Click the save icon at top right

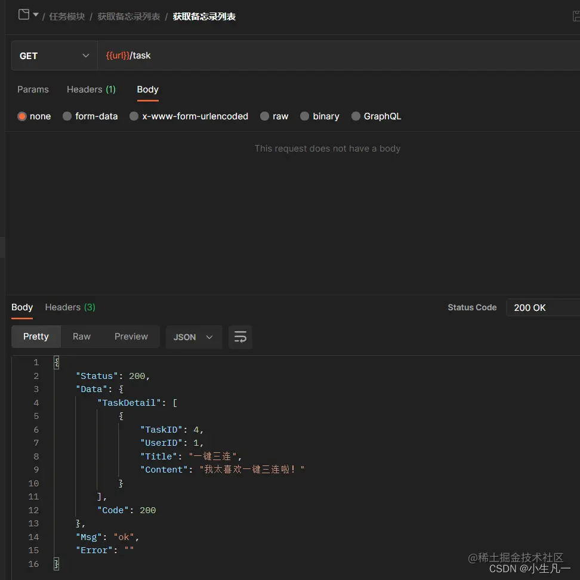coord(576,16)
